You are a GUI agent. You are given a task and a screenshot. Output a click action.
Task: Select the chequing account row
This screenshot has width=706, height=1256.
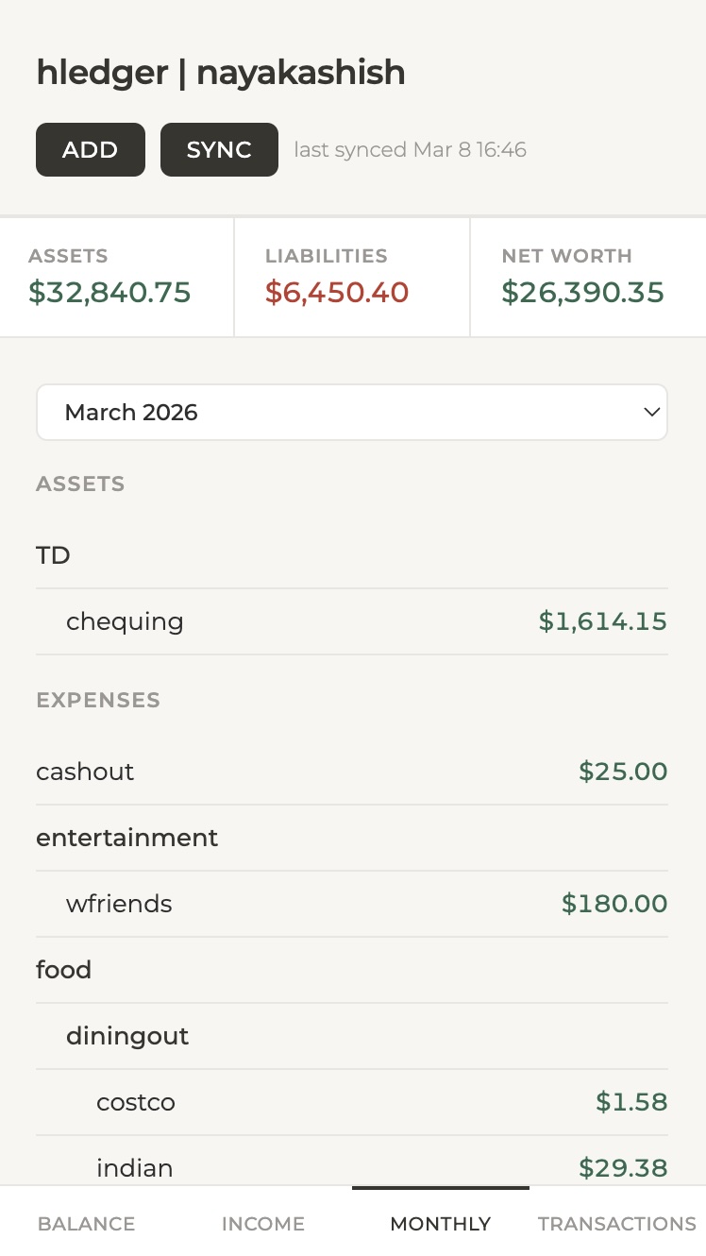351,621
